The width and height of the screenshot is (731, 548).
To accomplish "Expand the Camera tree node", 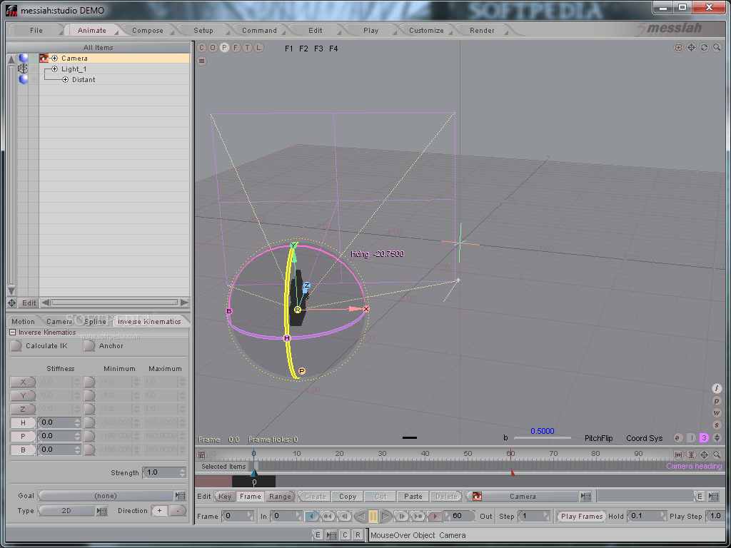I will pos(54,59).
